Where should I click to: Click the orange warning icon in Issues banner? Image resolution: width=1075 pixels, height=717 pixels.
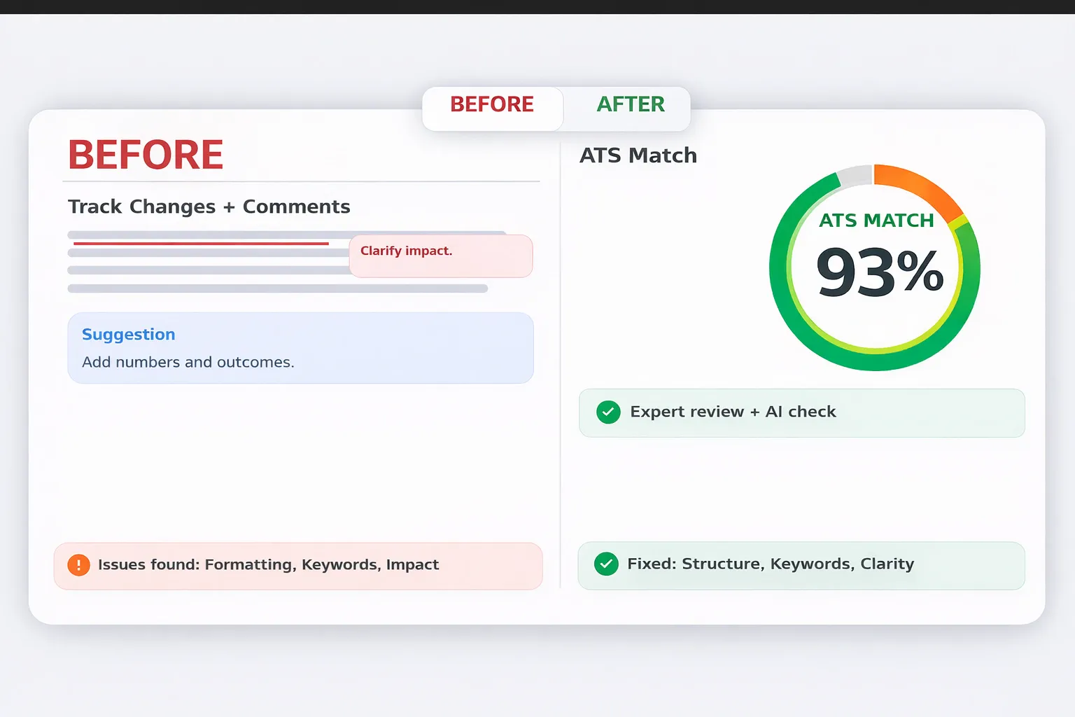[x=78, y=565]
